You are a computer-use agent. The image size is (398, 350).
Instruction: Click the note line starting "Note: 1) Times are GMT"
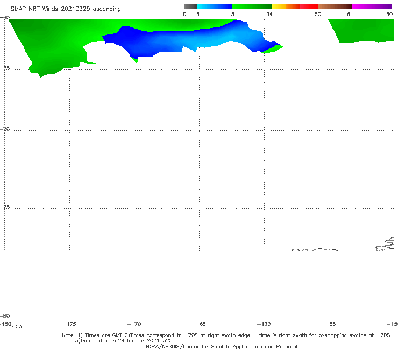226,335
